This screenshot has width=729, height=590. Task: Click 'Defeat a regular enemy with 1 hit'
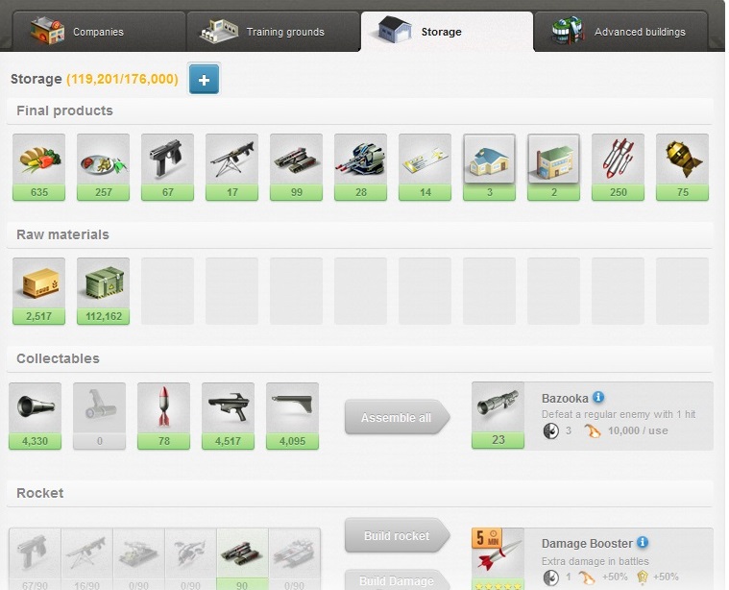[x=619, y=414]
